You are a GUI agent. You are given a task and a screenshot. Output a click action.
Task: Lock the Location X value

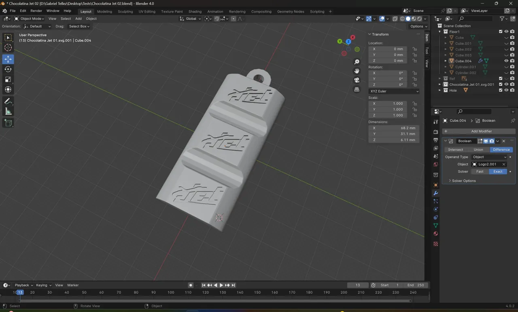(x=415, y=49)
